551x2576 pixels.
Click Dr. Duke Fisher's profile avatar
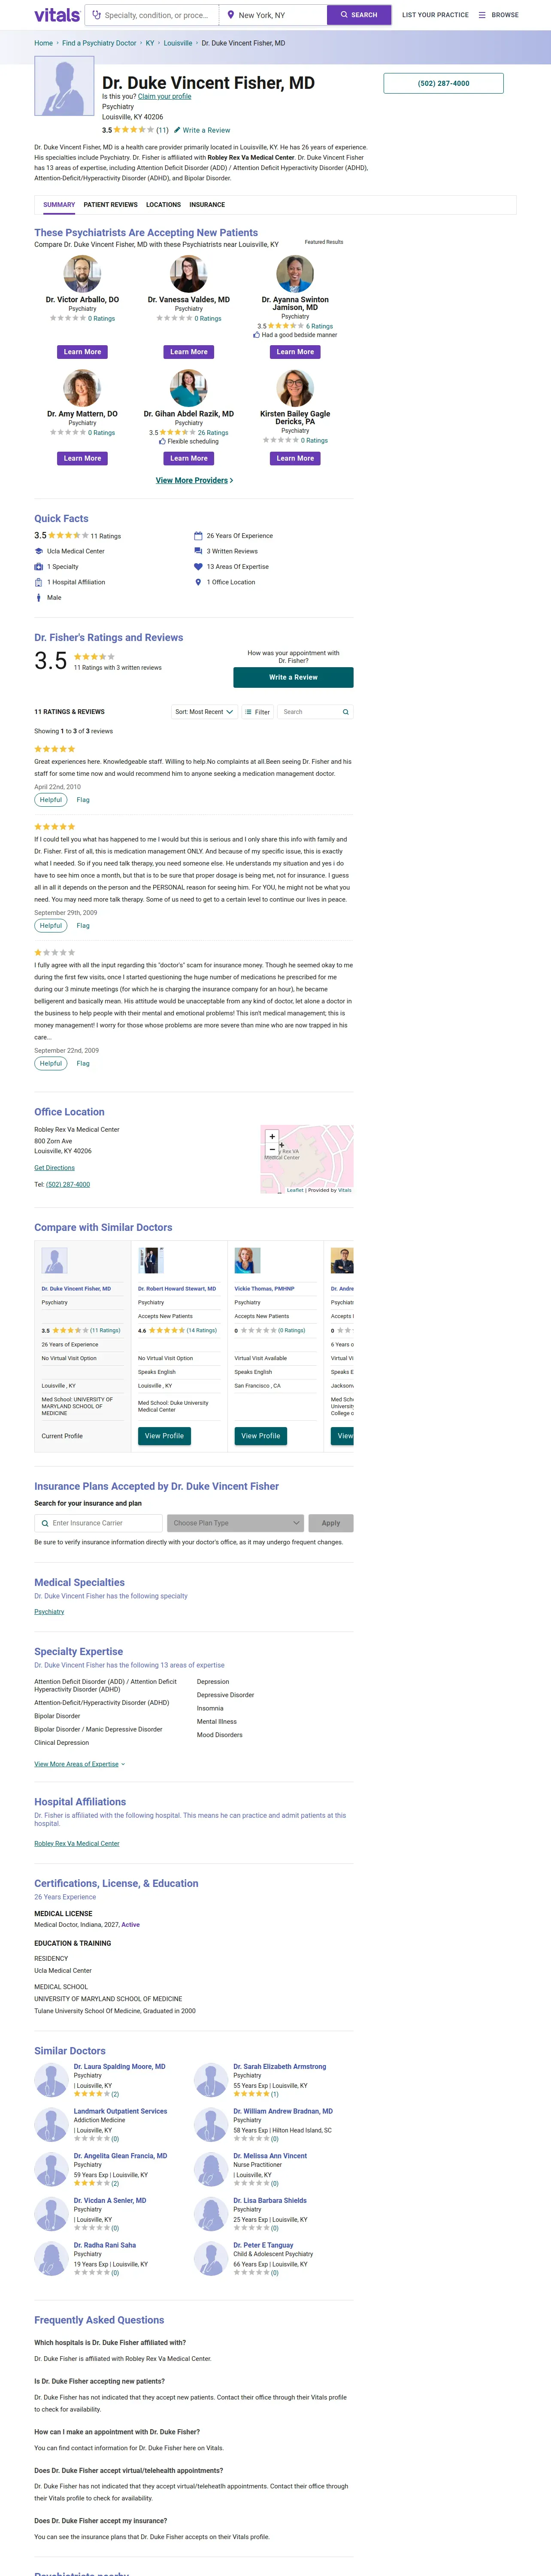(64, 86)
